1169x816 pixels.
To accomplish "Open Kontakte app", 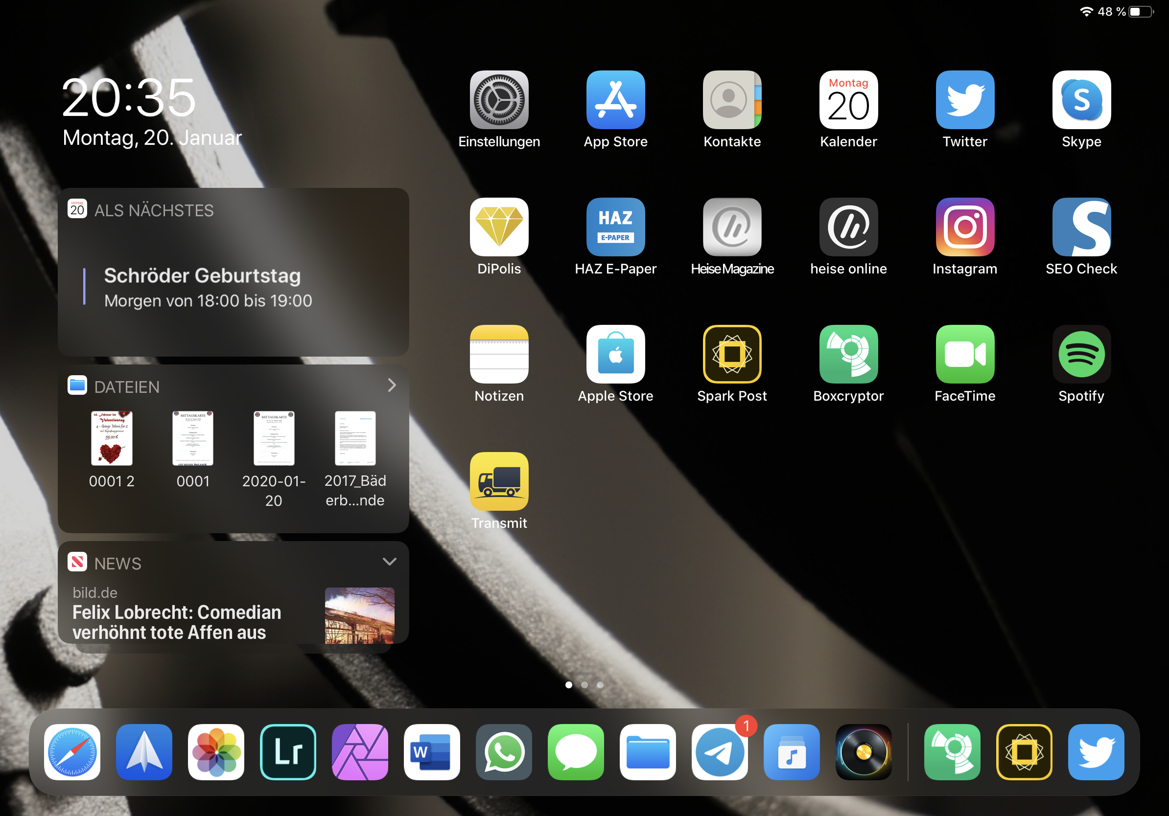I will (x=732, y=100).
